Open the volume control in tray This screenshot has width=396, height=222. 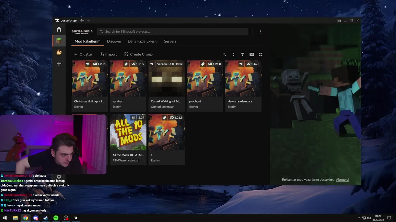pos(369,218)
